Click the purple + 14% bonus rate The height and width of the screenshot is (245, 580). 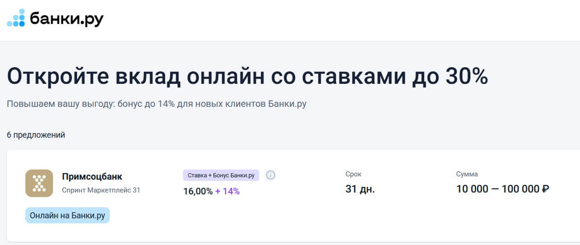pos(227,191)
